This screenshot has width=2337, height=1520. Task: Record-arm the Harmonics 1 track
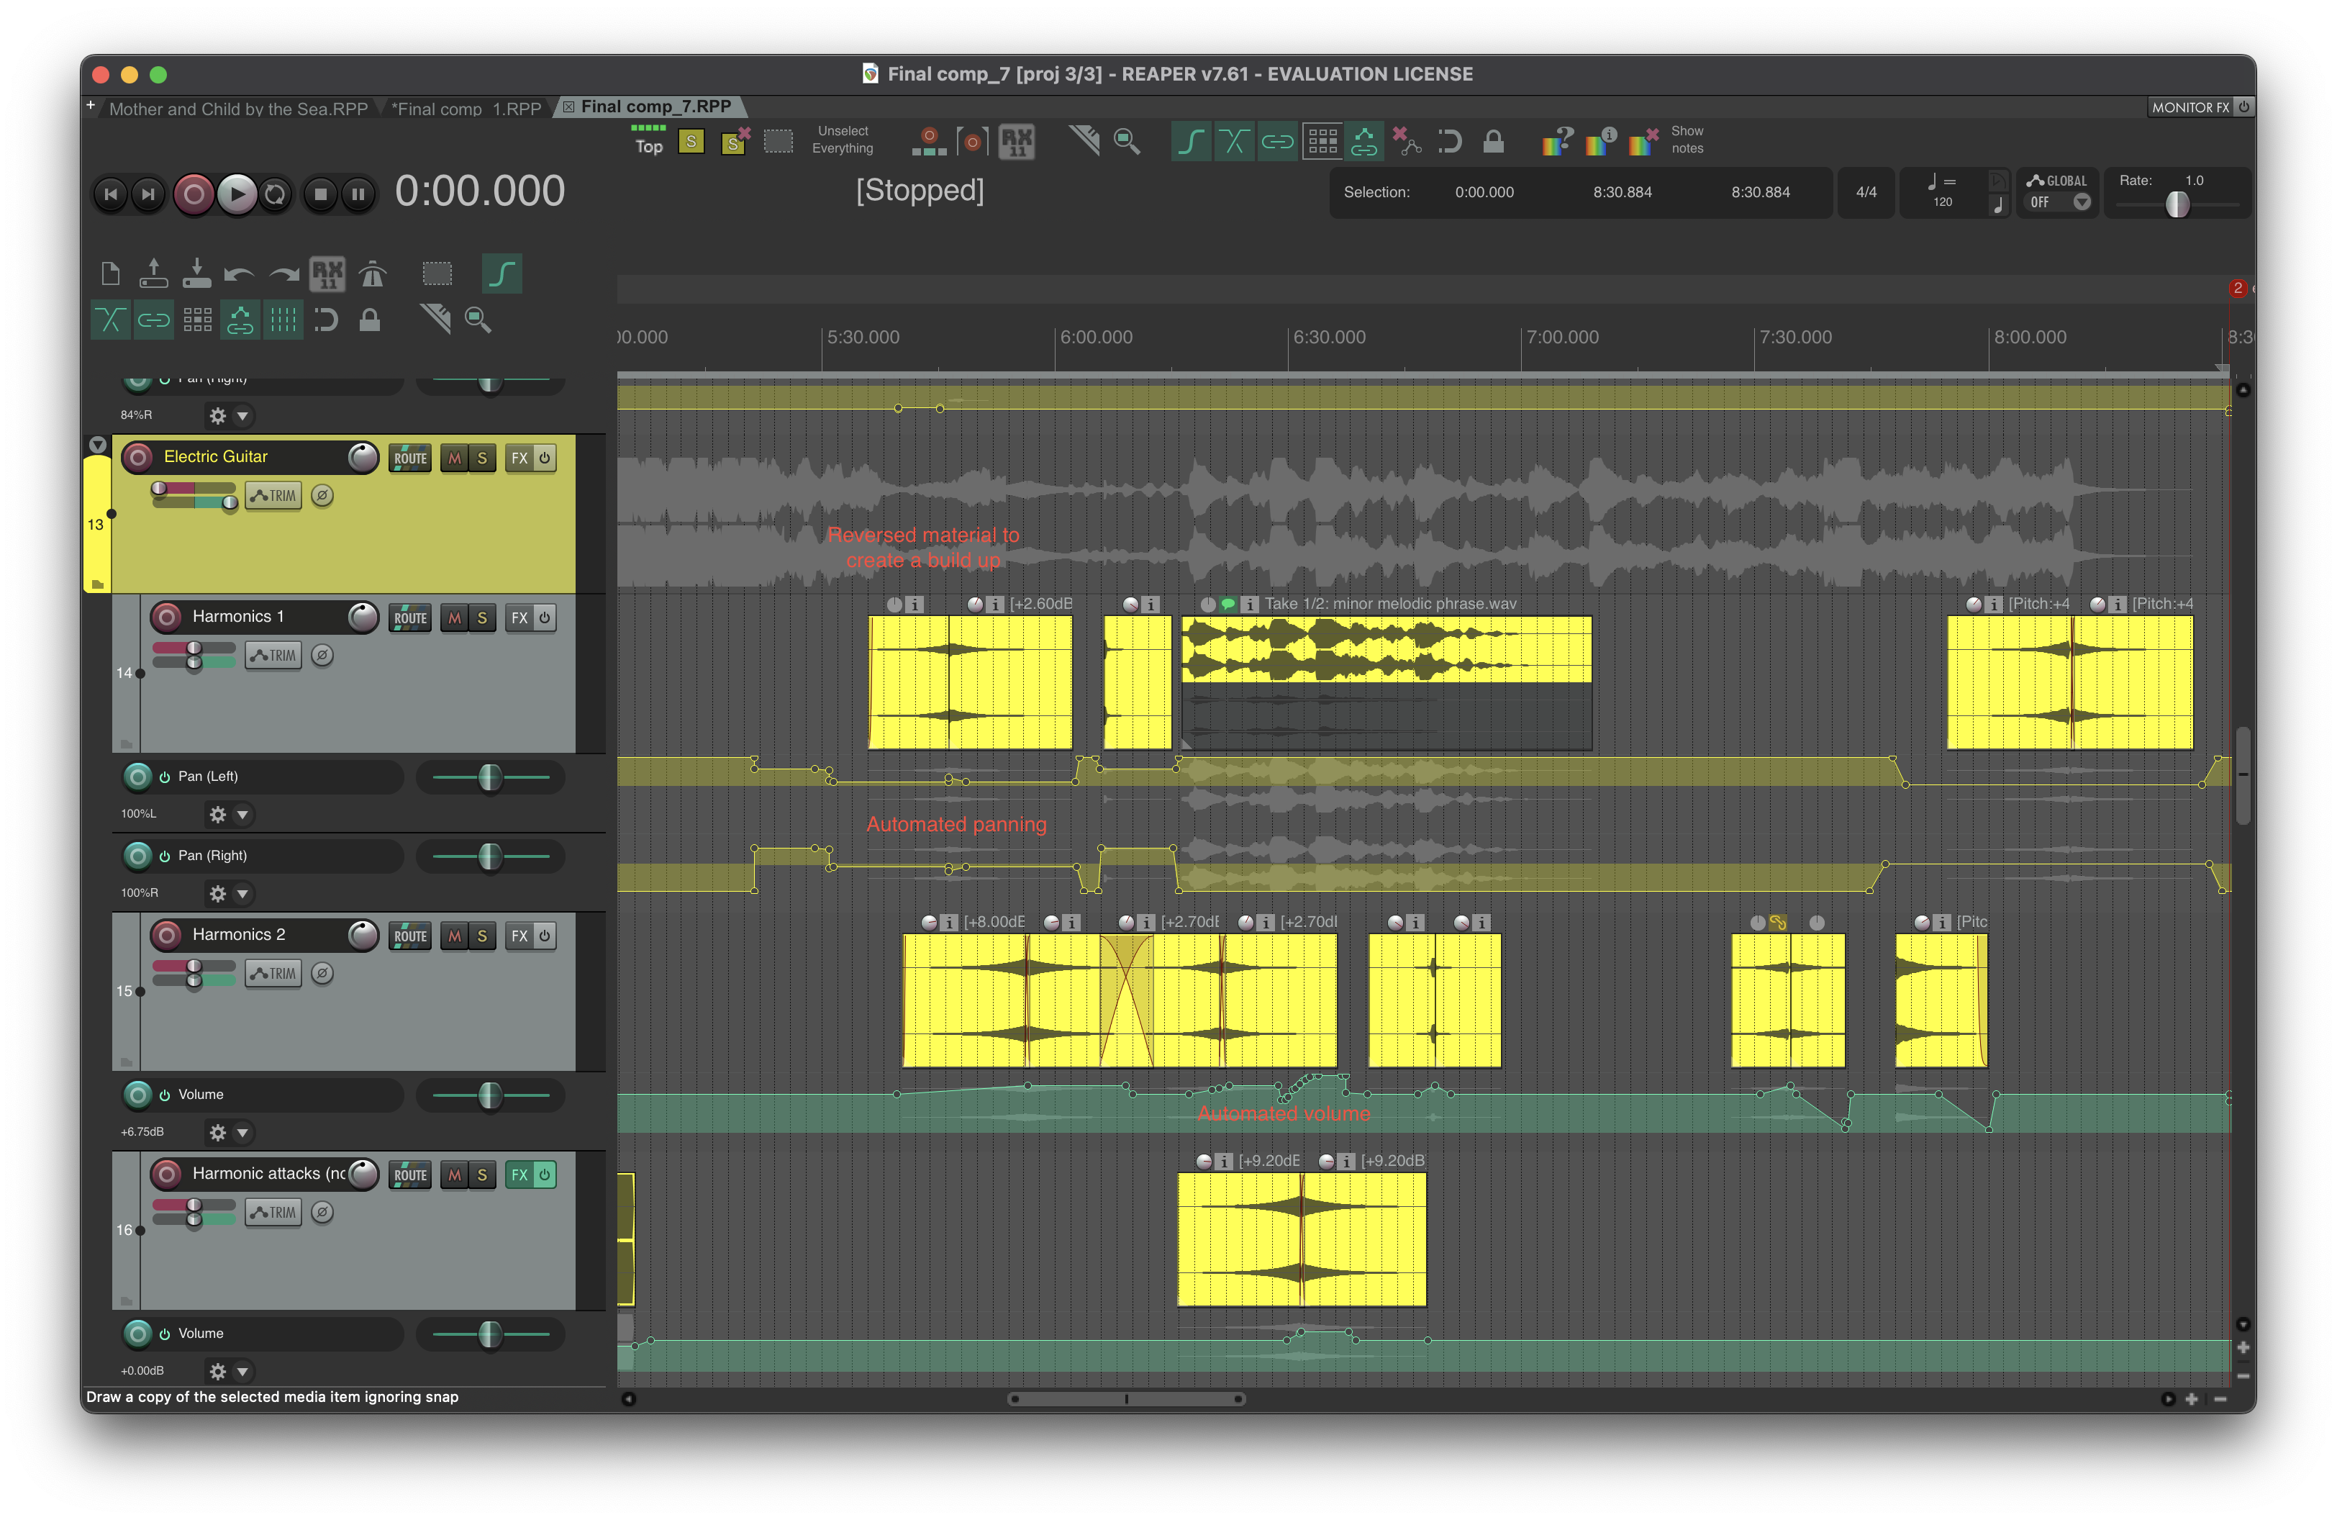coord(167,617)
